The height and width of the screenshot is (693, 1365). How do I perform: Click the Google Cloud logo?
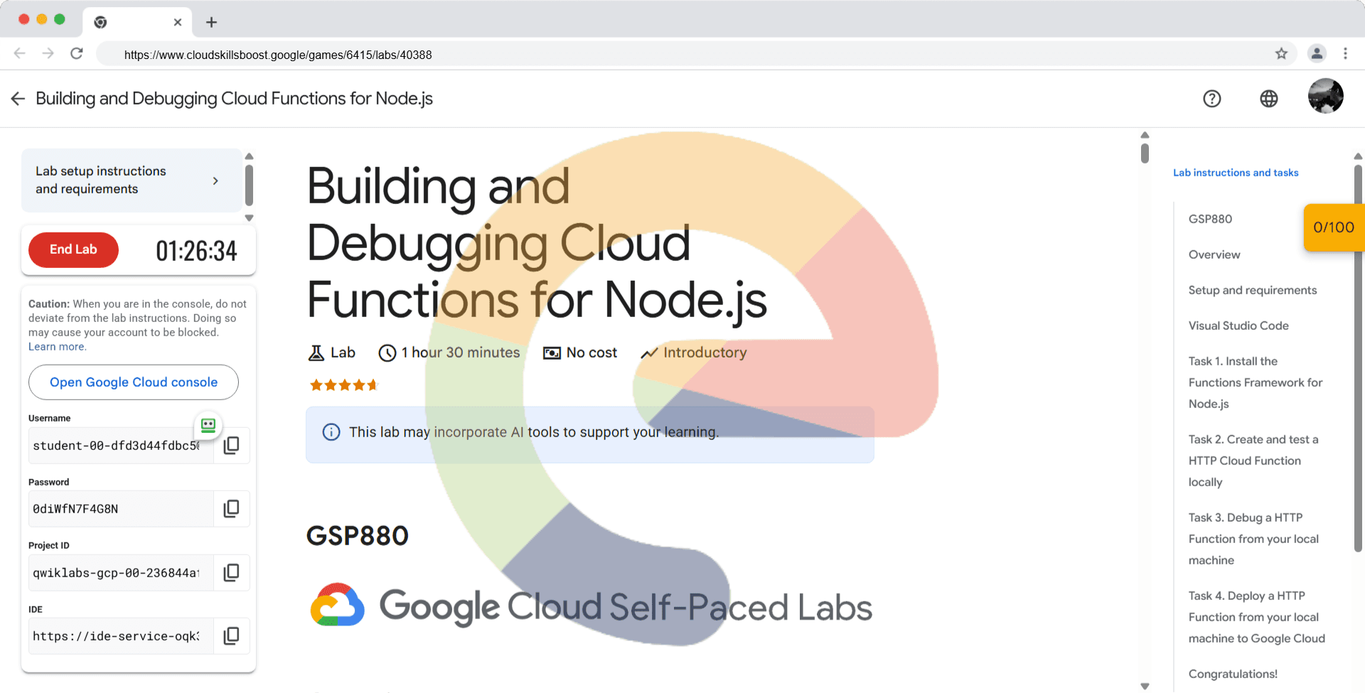click(338, 605)
